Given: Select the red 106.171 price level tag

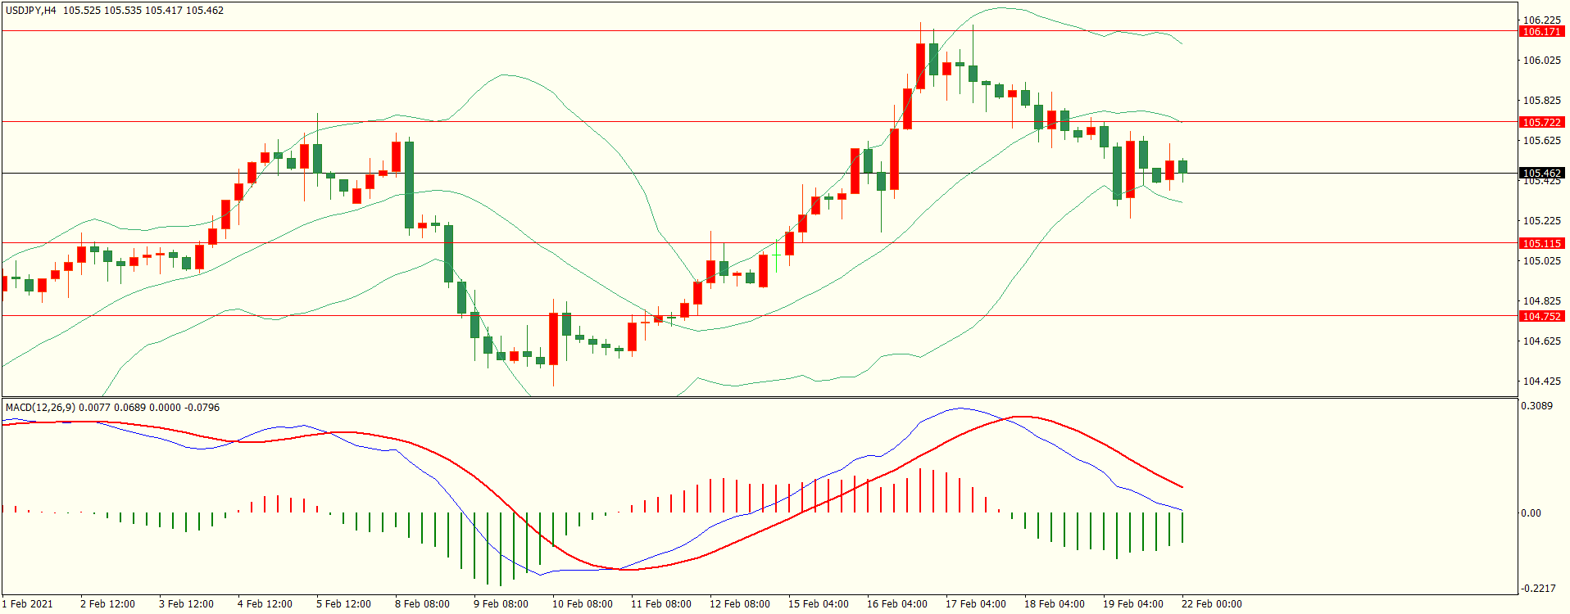Looking at the screenshot, I should (1541, 32).
